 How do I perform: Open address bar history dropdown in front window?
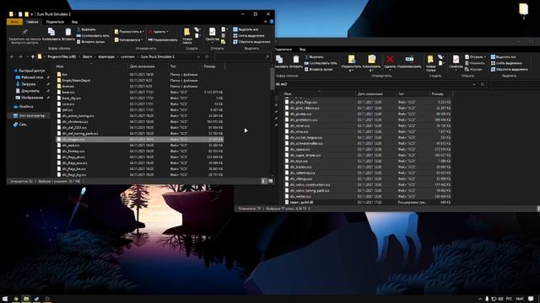[198, 56]
